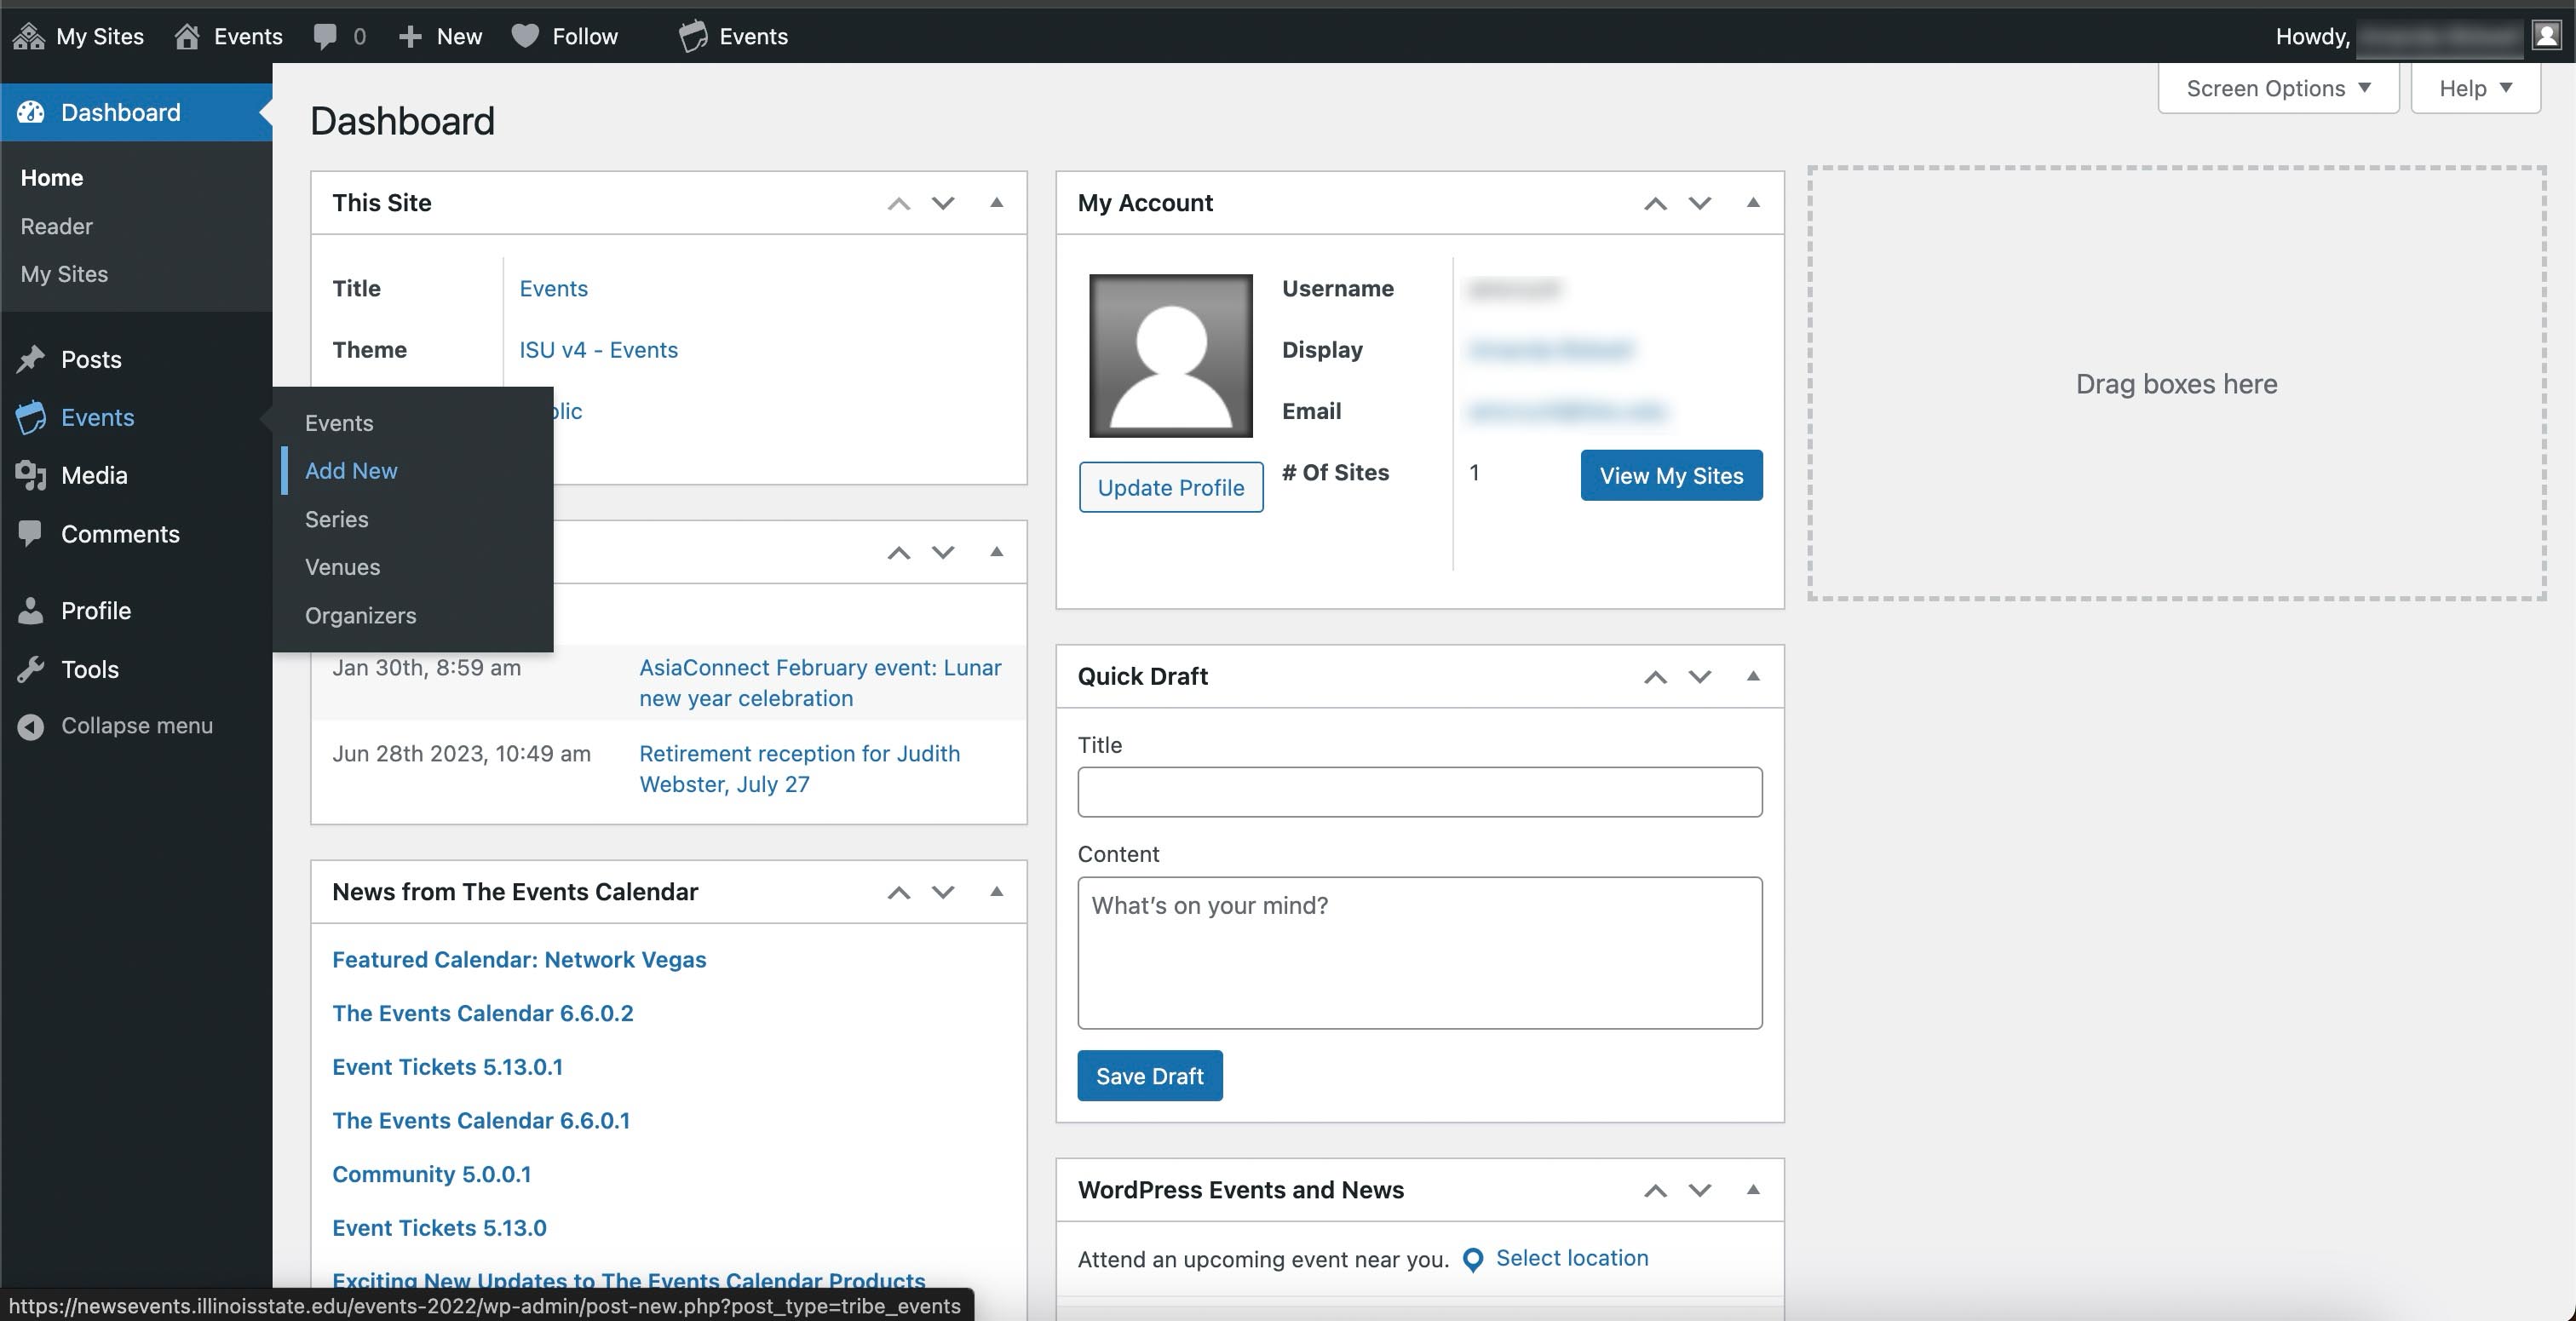Focus the What's on your mind content box

1420,953
